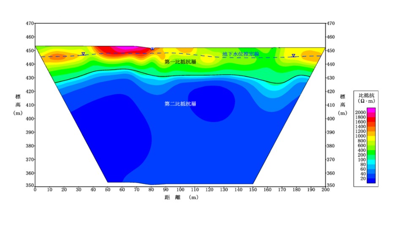The height and width of the screenshot is (232, 401).
Task: Select the 地下水位推定線 label
Action: (x=241, y=54)
